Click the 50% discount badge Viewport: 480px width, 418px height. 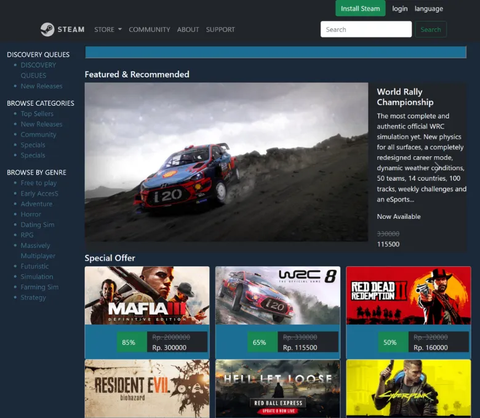click(393, 342)
